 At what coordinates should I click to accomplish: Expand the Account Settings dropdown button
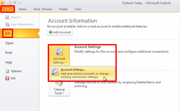[x=59, y=55]
